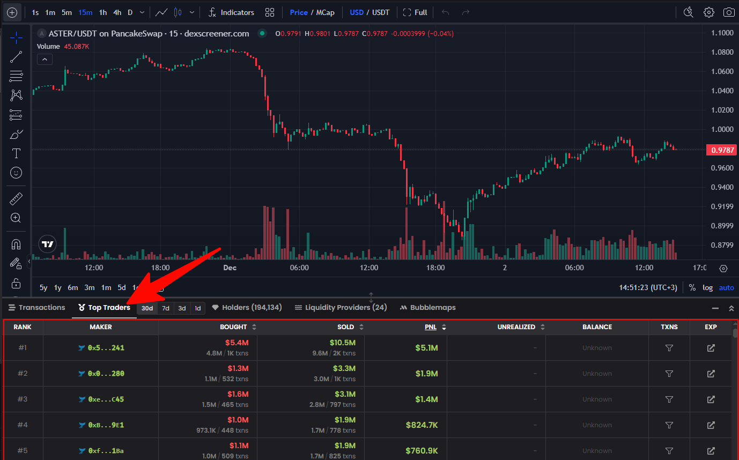This screenshot has height=460, width=739.
Task: Open the Holders tab
Action: (247, 308)
